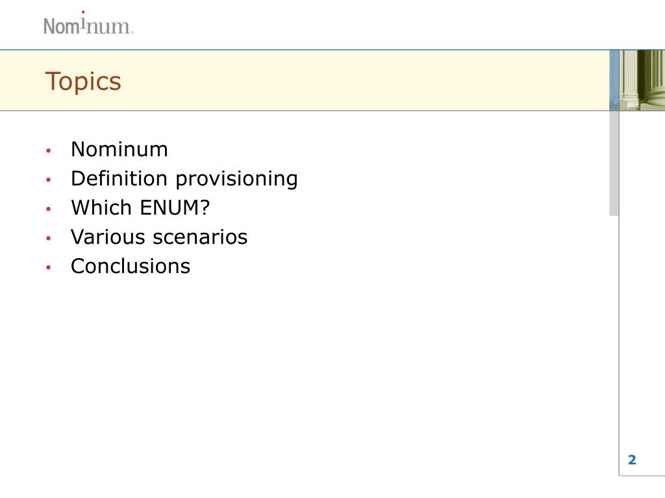Screen dimensions: 665x498
Task: Click the red dot above the logo's letter i
Action: [x=82, y=12]
